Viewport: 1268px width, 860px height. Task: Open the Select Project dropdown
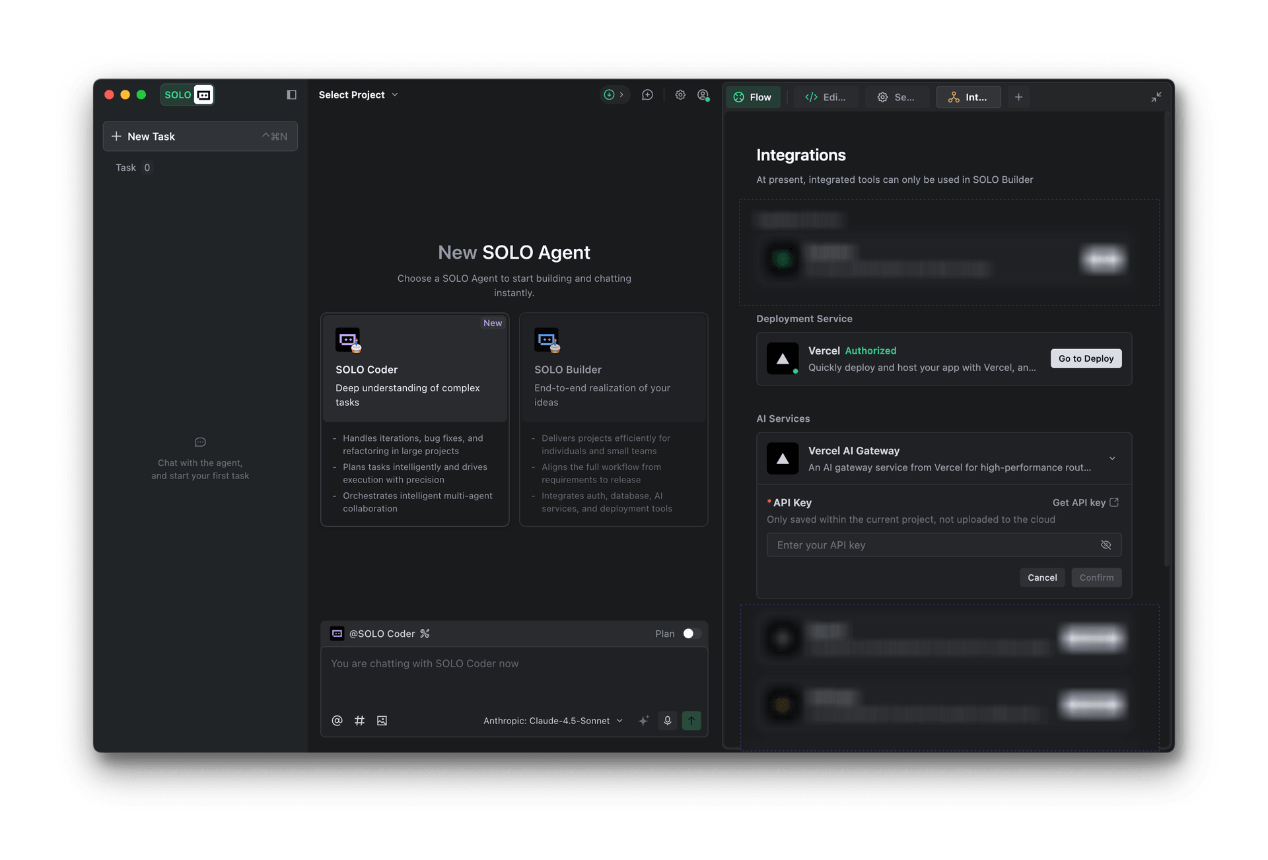coord(358,95)
